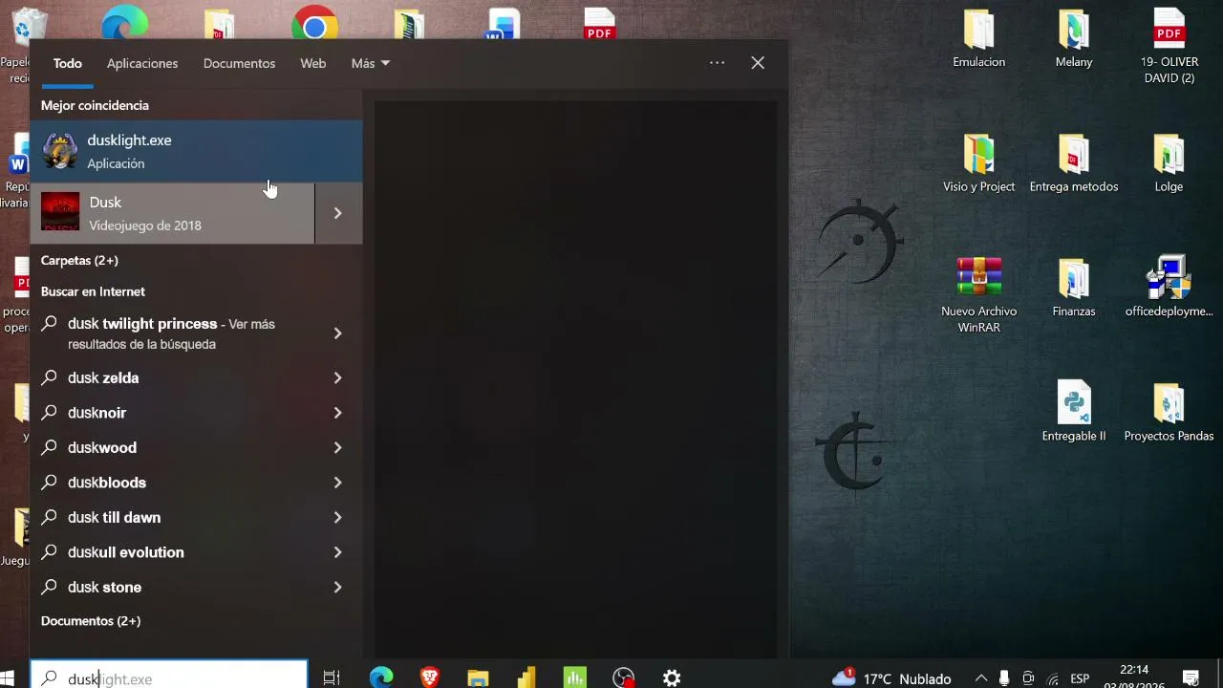Viewport: 1223px width, 688px height.
Task: Select the Google Chrome desktop shortcut
Action: pos(314,23)
